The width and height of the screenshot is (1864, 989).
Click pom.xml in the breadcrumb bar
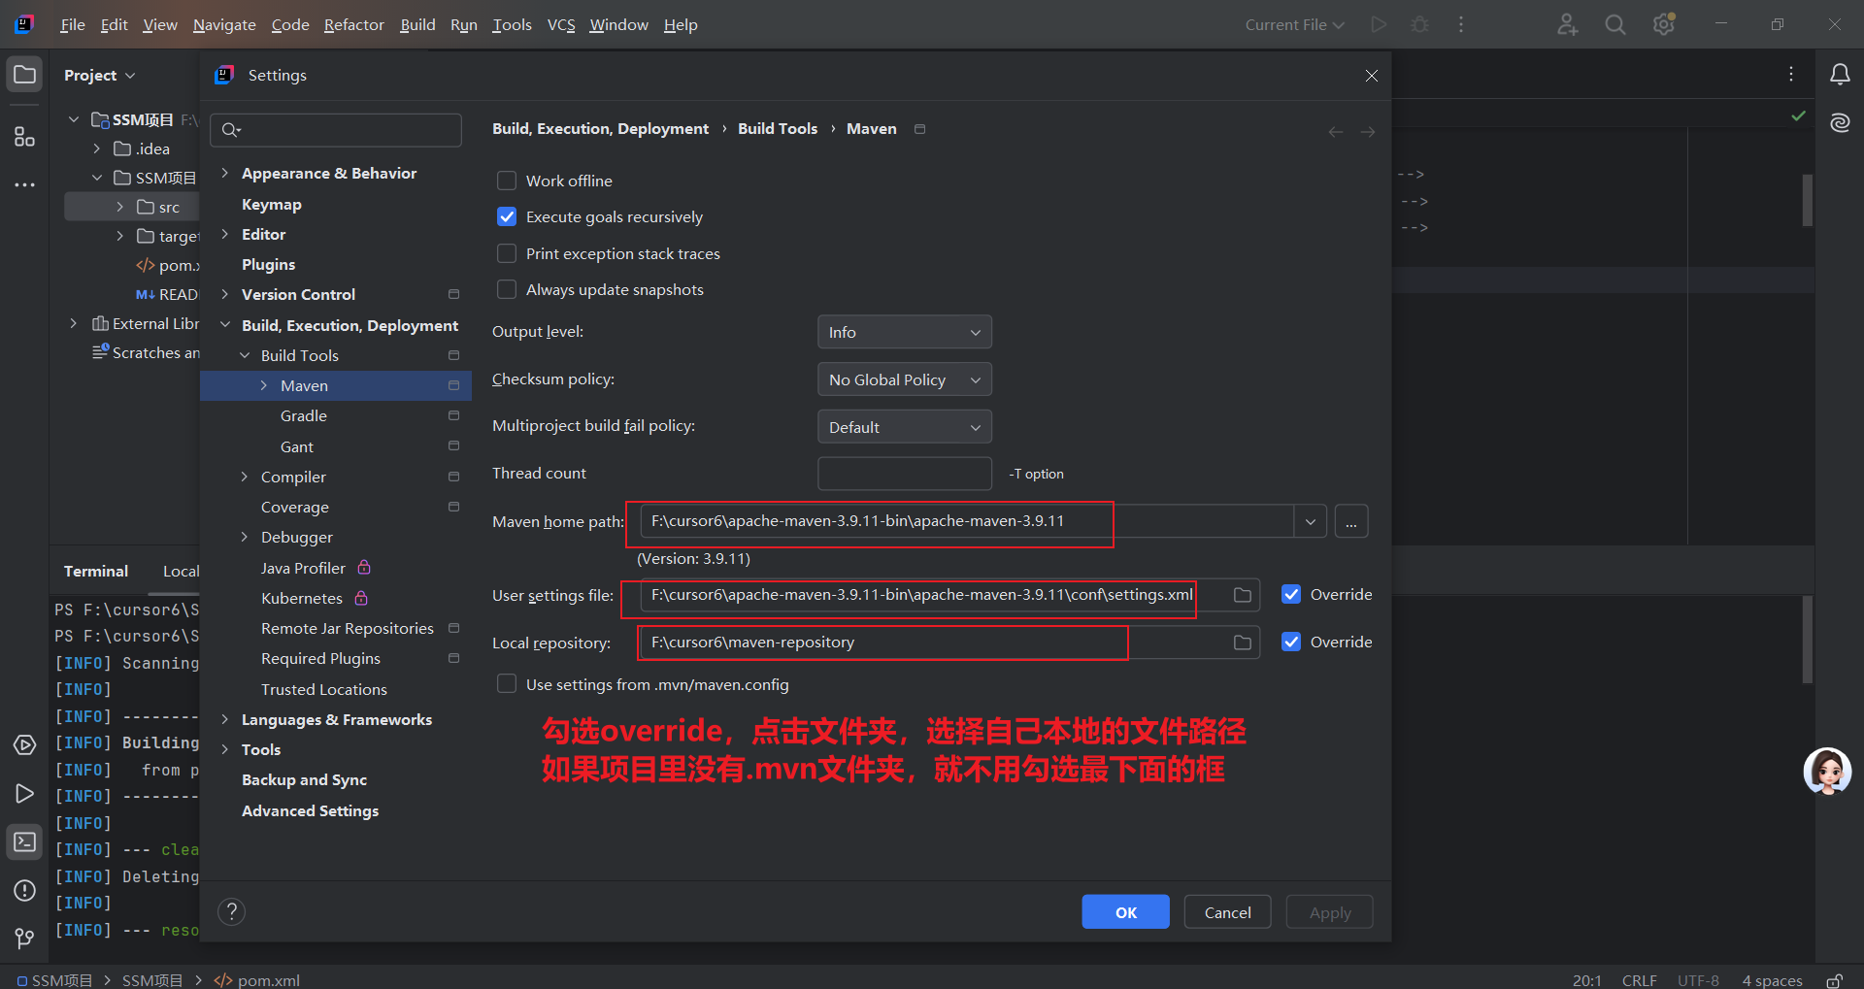(x=257, y=980)
